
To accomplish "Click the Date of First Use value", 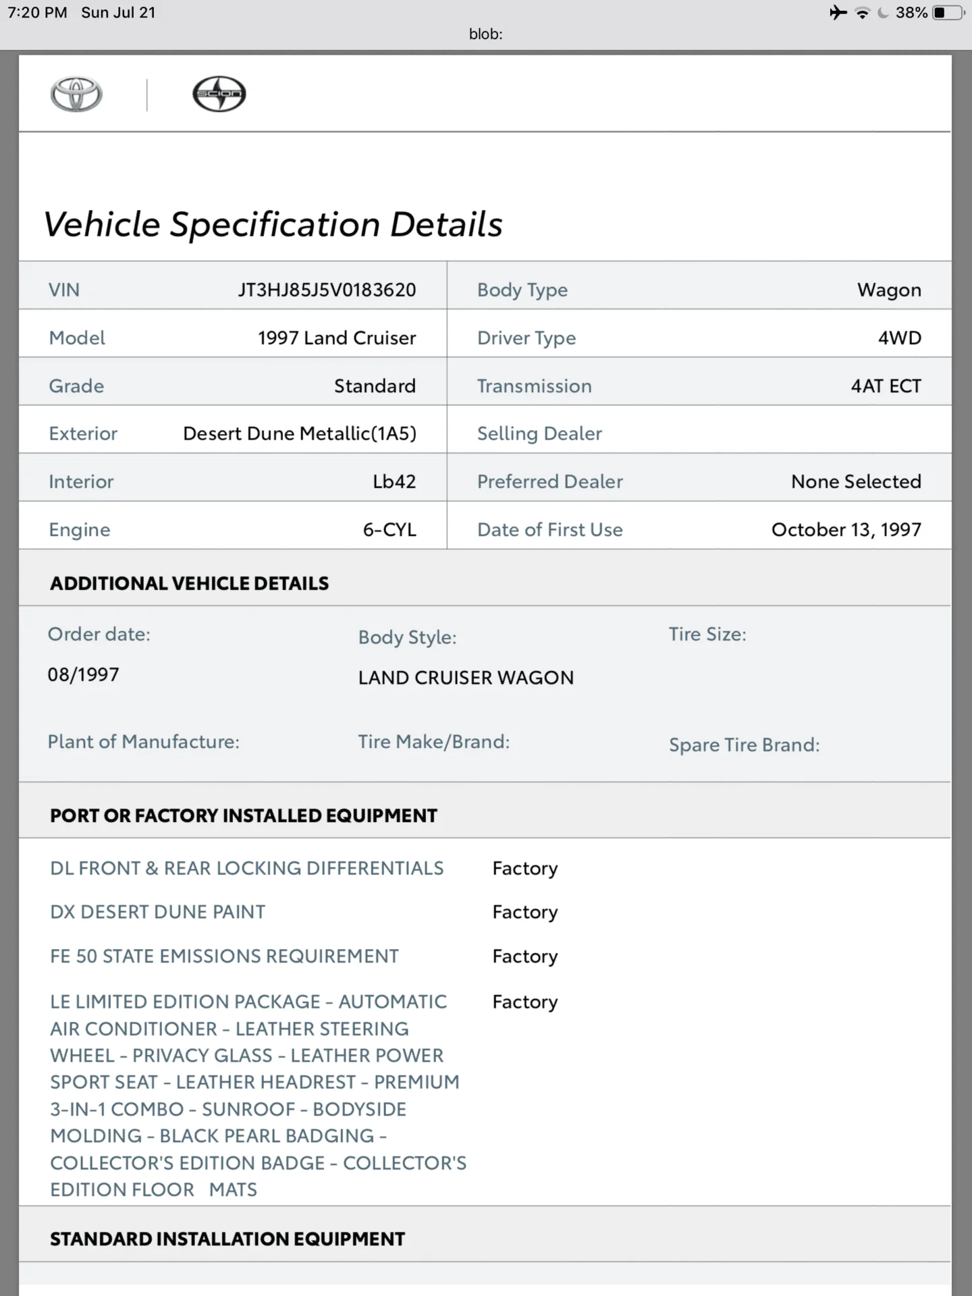I will click(846, 530).
